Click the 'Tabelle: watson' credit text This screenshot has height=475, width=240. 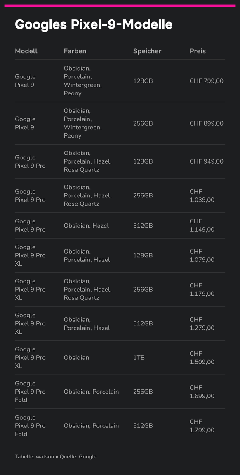click(35, 456)
